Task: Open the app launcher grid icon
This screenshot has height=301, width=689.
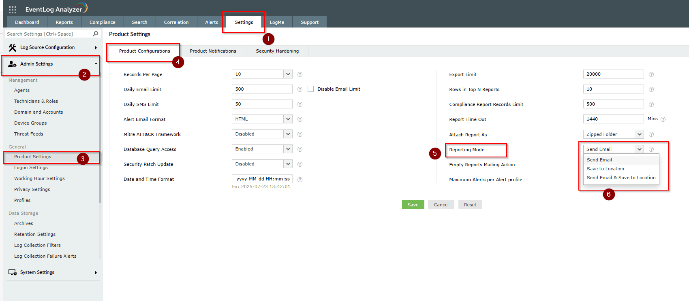Action: point(13,9)
